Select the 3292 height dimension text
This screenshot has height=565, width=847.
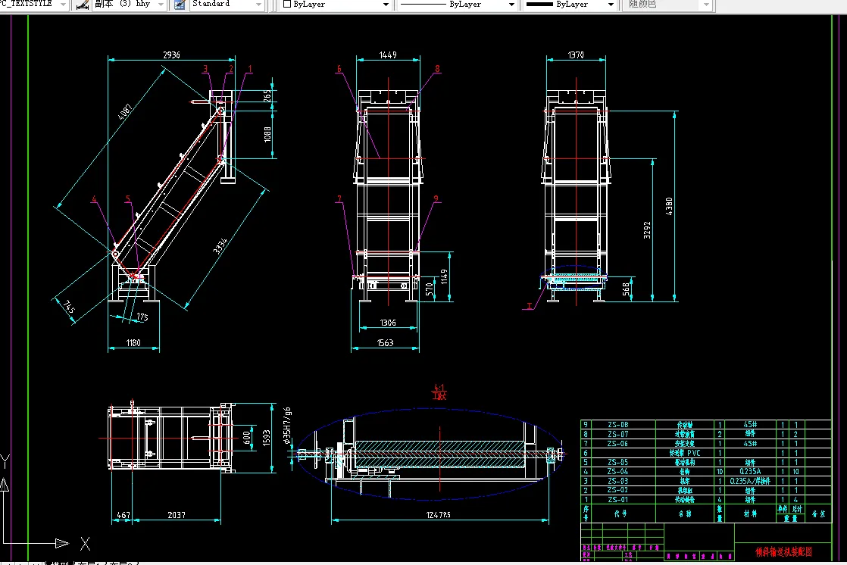tap(647, 230)
